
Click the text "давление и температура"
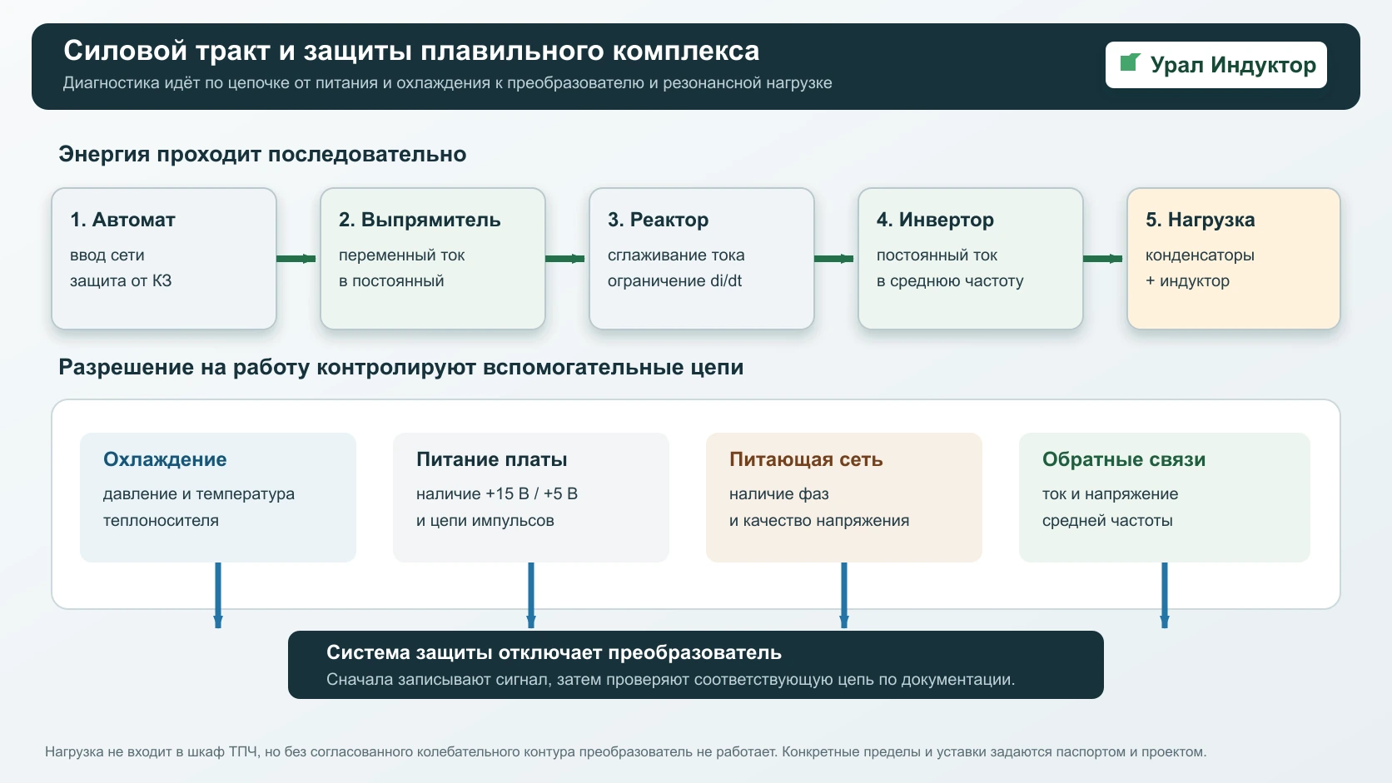pos(199,494)
